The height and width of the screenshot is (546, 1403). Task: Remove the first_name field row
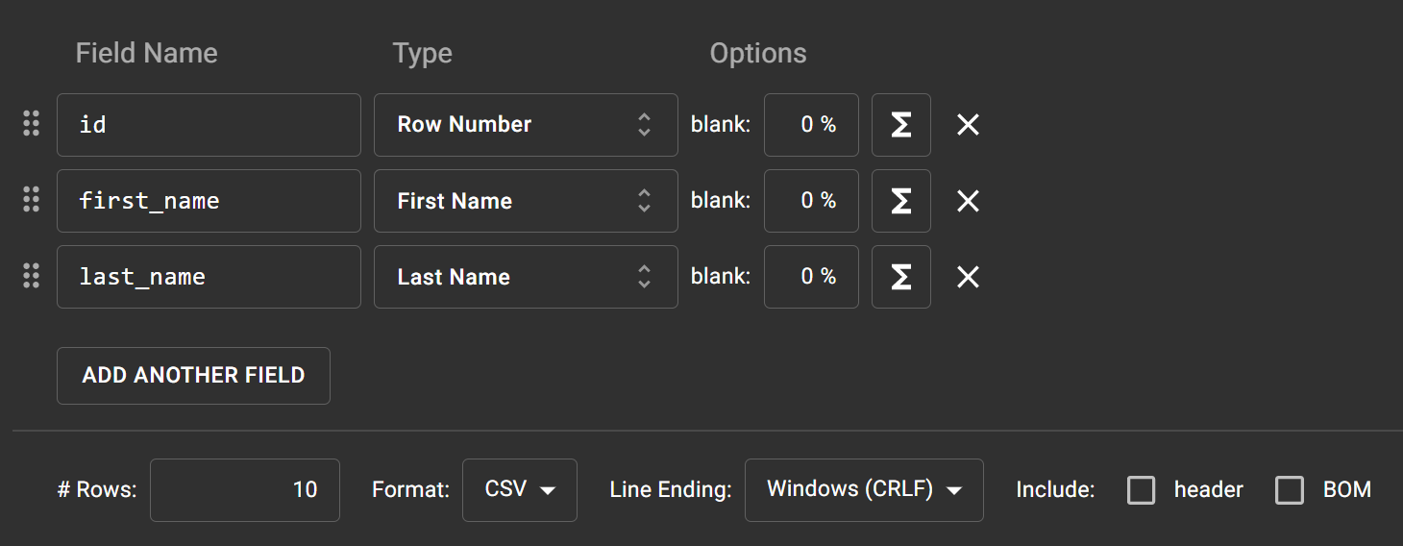(x=968, y=201)
